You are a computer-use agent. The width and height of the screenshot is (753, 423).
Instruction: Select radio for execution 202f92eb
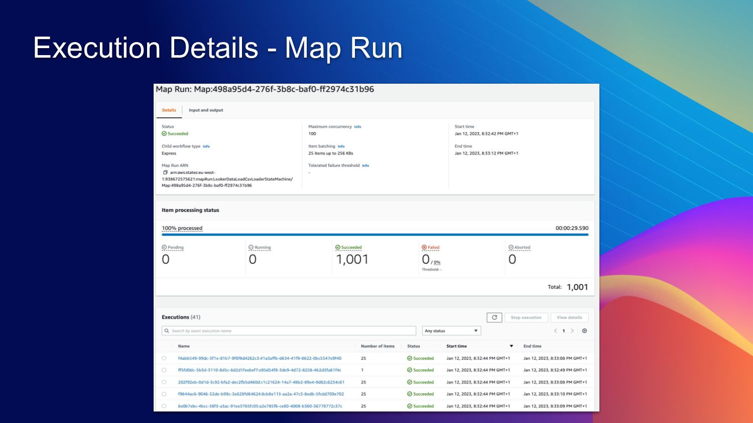coord(164,382)
